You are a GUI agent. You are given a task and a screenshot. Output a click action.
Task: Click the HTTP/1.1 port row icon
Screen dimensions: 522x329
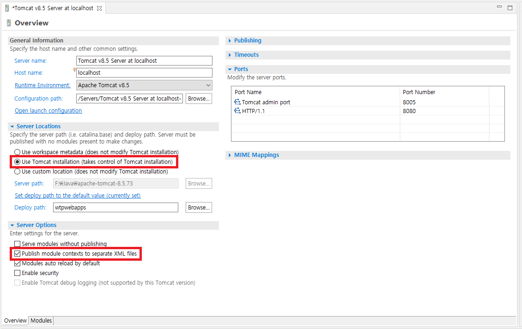[237, 111]
